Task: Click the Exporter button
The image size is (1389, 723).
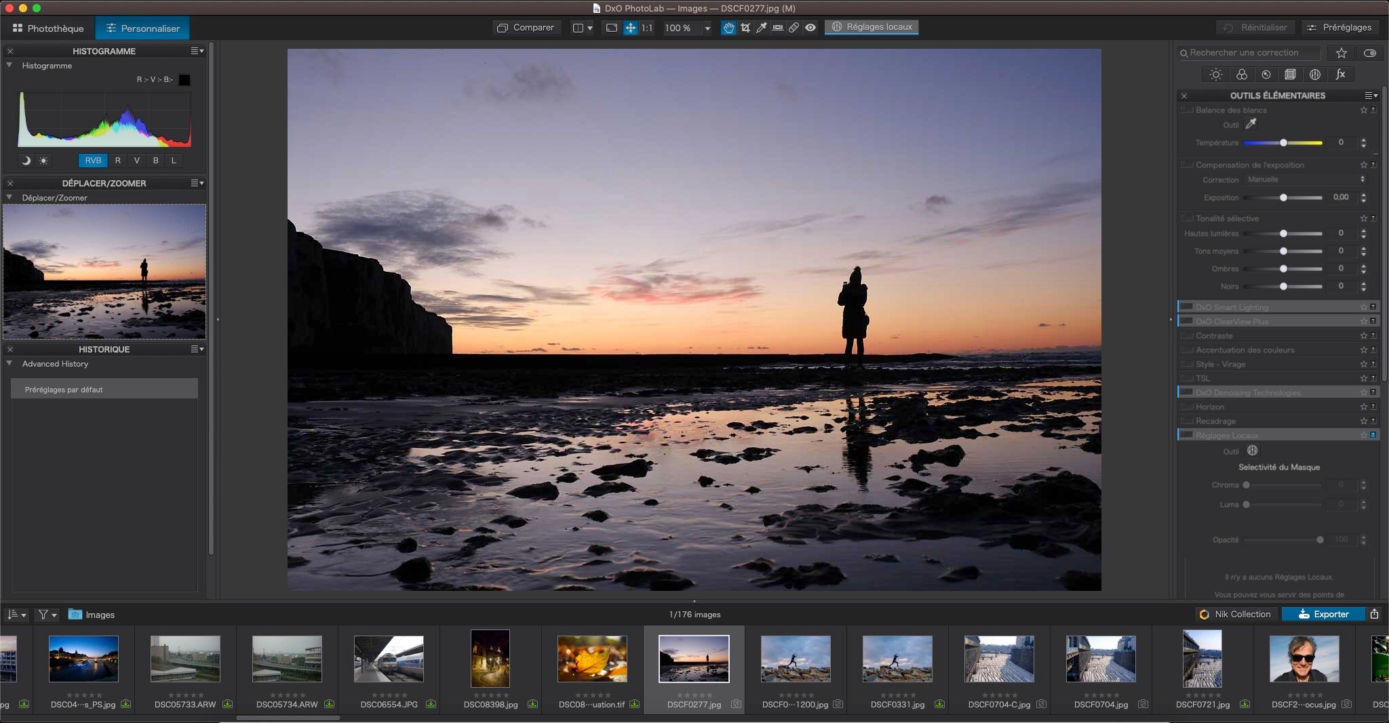Action: click(1323, 614)
